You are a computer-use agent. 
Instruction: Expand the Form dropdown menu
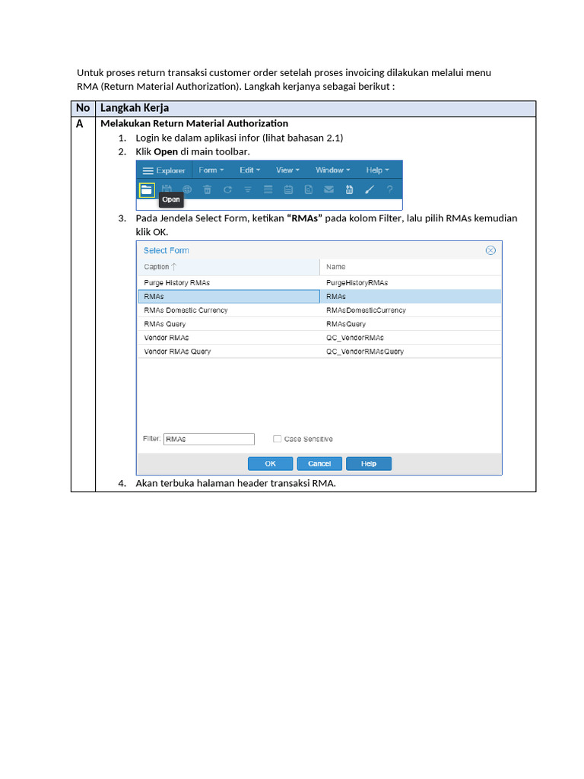click(211, 170)
